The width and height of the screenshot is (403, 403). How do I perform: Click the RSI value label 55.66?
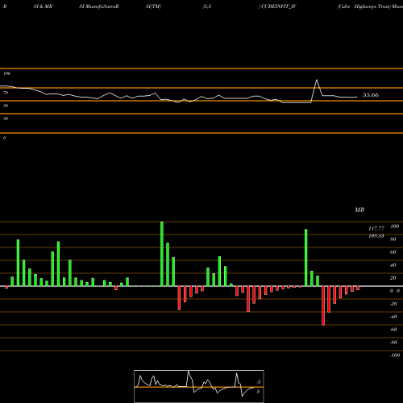[x=371, y=95]
